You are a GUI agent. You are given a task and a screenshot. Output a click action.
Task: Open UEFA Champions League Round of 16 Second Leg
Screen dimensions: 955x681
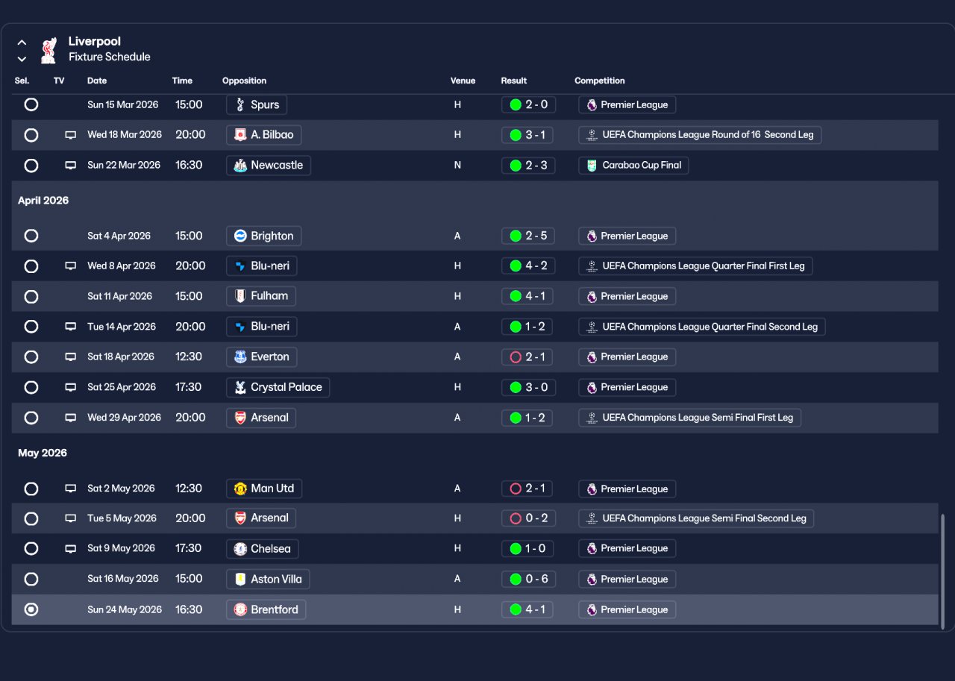coord(700,135)
